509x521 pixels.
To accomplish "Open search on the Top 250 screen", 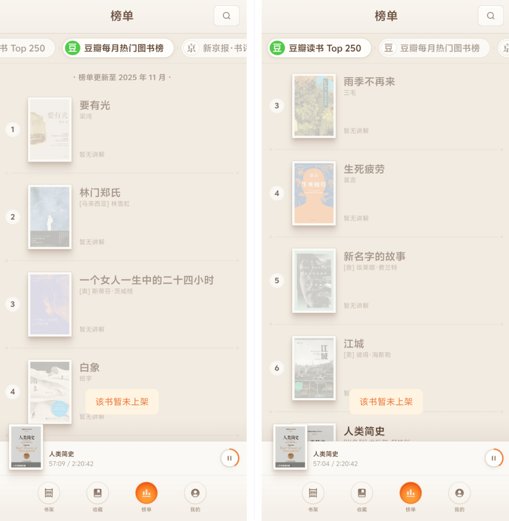I will (x=491, y=16).
